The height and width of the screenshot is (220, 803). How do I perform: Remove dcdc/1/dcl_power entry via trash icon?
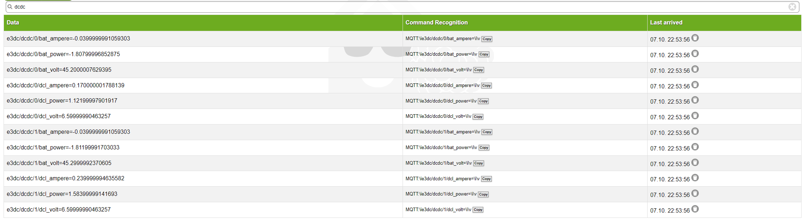point(695,193)
